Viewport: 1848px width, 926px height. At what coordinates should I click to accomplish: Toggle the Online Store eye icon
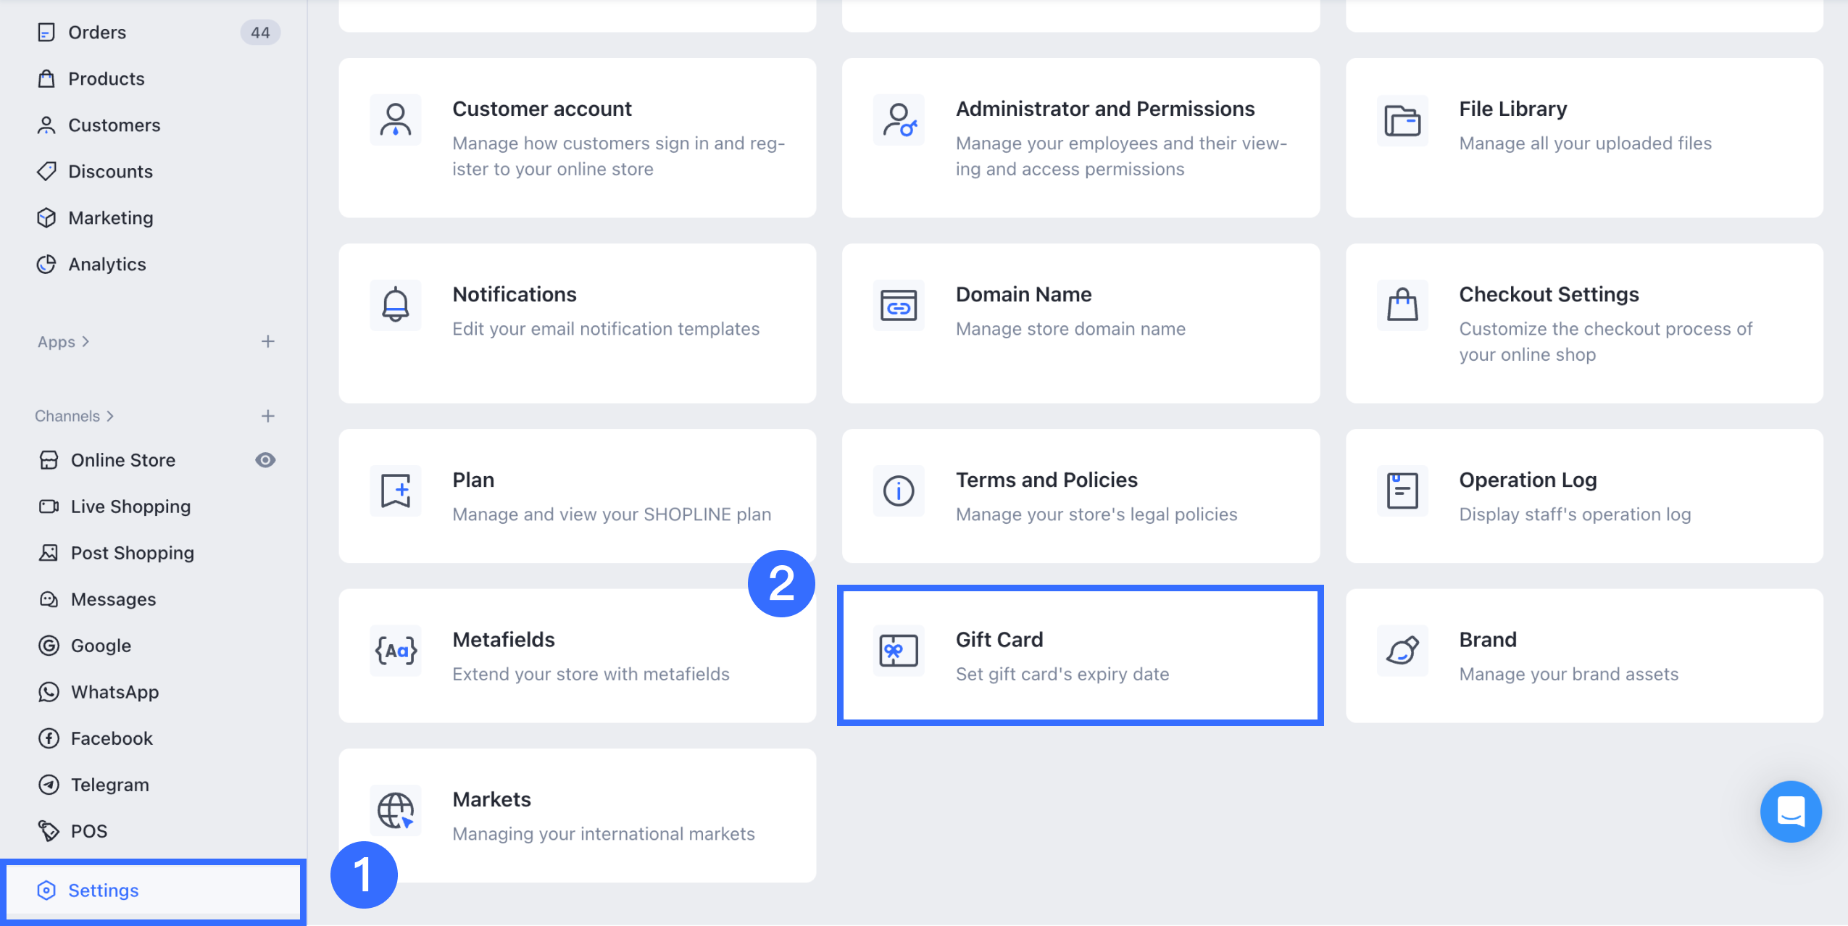265,460
